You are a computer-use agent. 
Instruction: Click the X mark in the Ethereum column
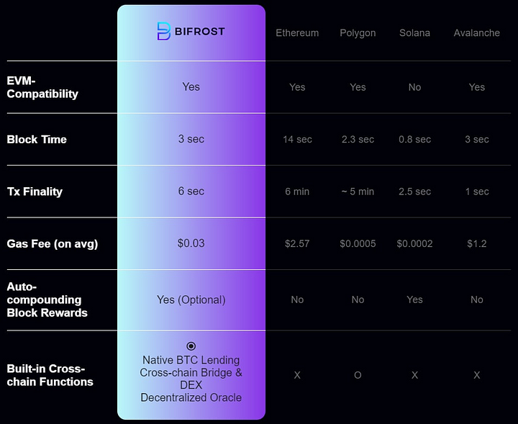coord(297,375)
